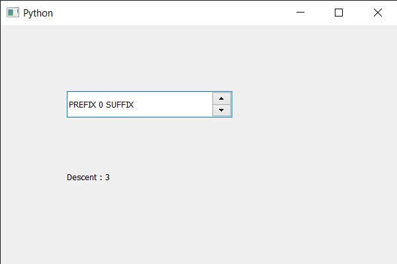Click the Python app icon in title bar
397x264 pixels.
[x=13, y=13]
